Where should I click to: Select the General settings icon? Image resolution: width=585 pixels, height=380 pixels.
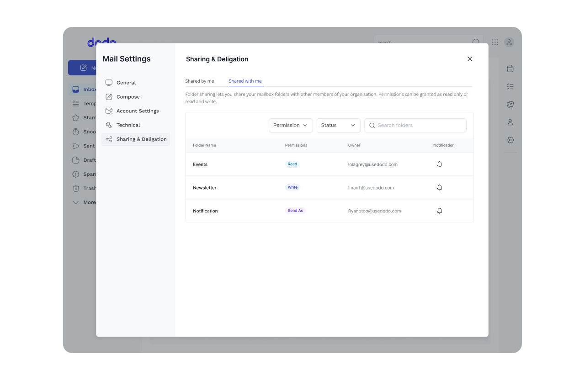pos(109,83)
